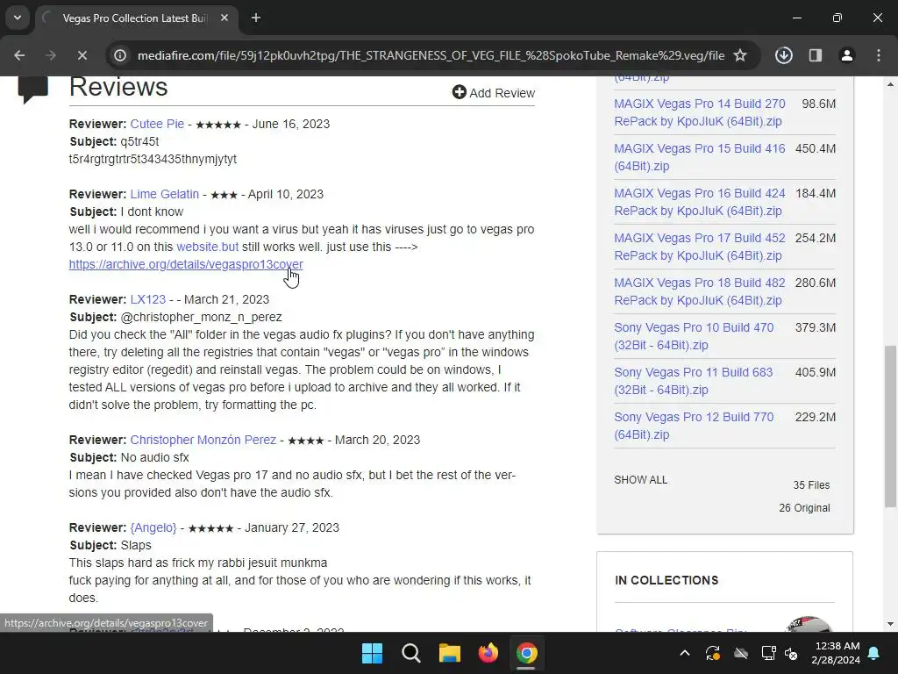The height and width of the screenshot is (674, 898).
Task: Open Chrome downloads icon
Action: [x=783, y=55]
